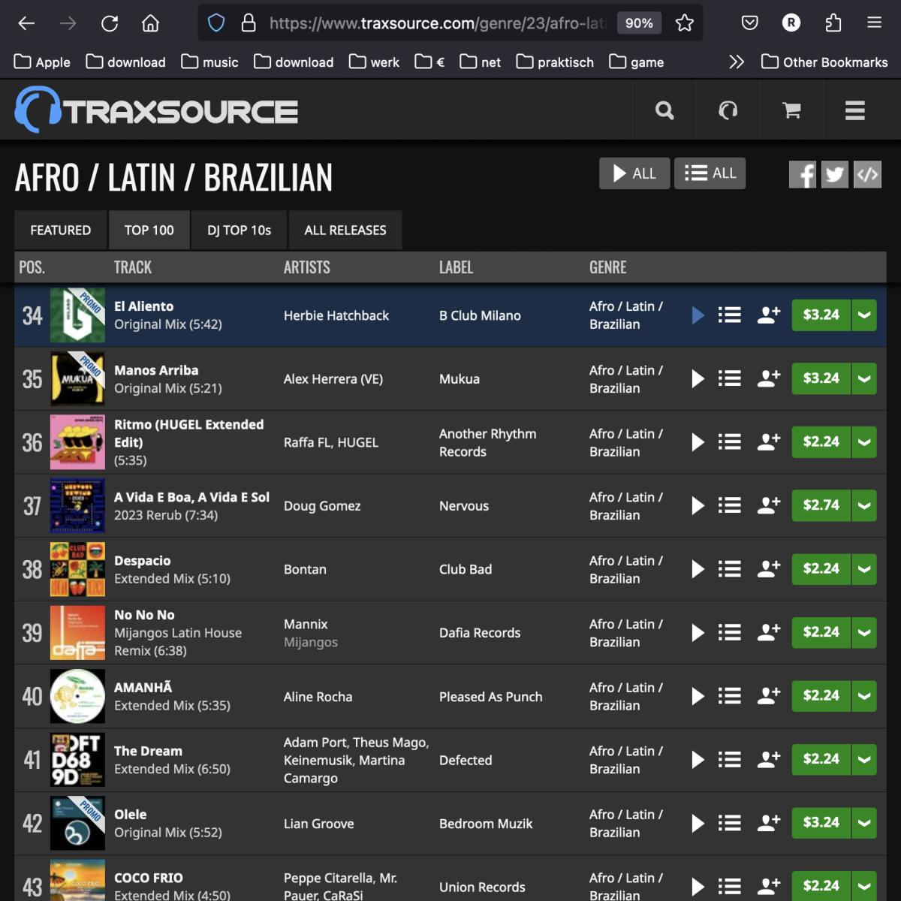Screen dimensions: 901x901
Task: Open the Traxsource hamburger menu
Action: (x=854, y=111)
